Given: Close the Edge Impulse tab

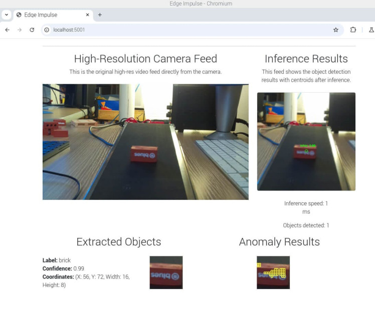Looking at the screenshot, I should [88, 15].
